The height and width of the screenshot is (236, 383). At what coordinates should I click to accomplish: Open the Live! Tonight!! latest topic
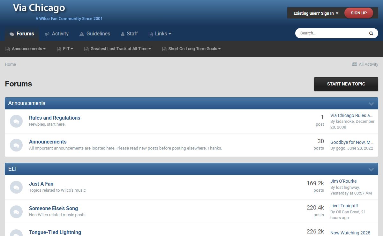point(344,206)
